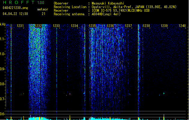Click the 1.0 kHz axis tick label
The width and height of the screenshot is (189, 120).
tap(2, 54)
